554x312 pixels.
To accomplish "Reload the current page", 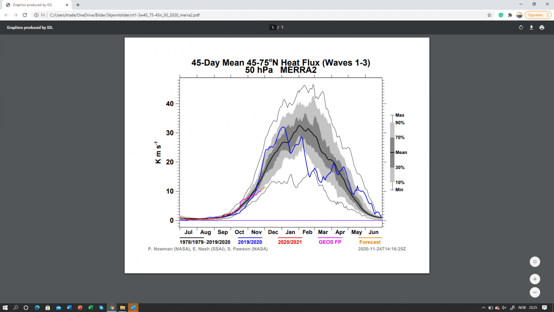I will click(x=25, y=15).
